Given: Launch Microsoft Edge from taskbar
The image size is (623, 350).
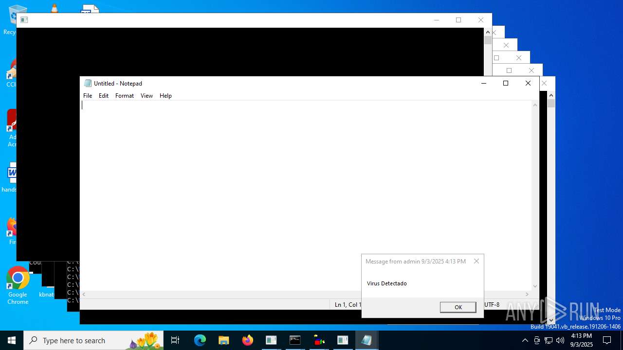Looking at the screenshot, I should [200, 340].
